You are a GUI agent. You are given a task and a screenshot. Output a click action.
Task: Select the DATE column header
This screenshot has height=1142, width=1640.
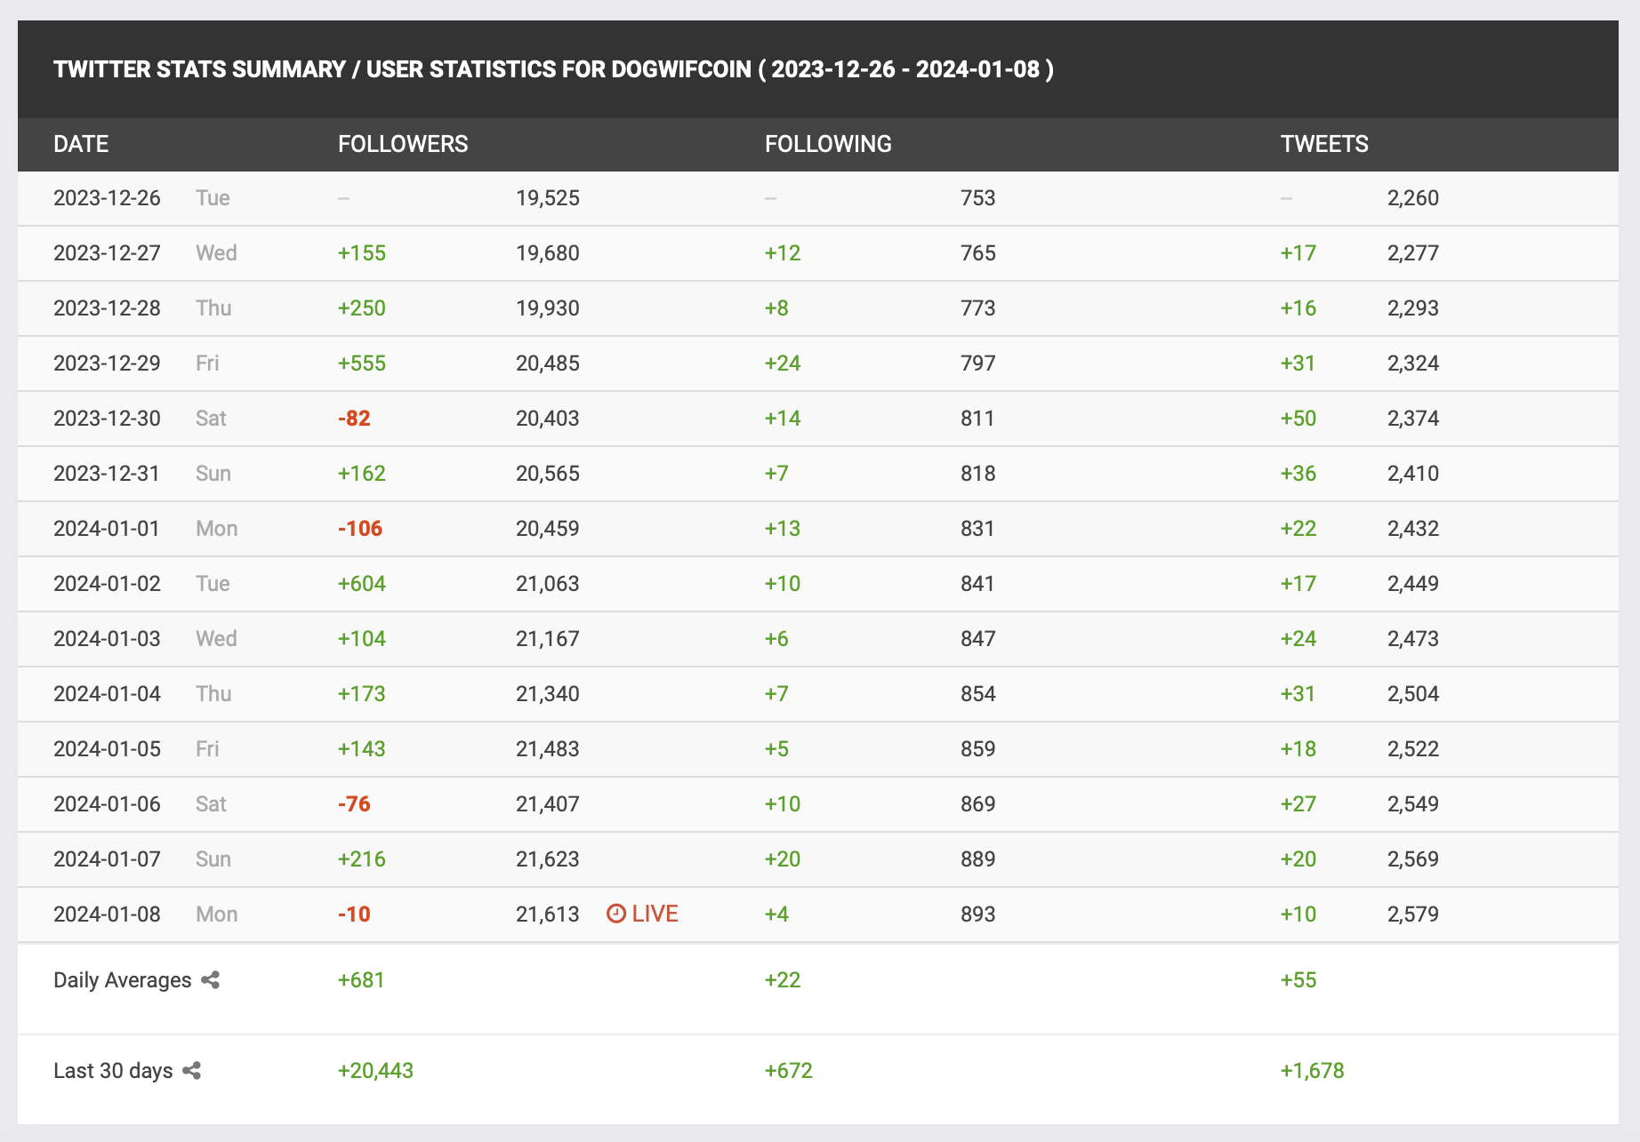click(x=81, y=144)
